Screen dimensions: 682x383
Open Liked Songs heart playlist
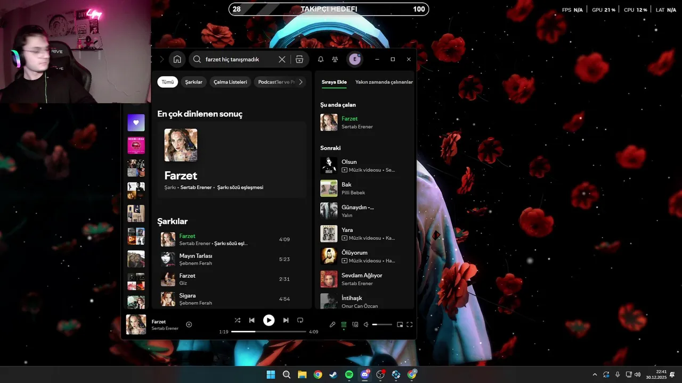(x=136, y=123)
